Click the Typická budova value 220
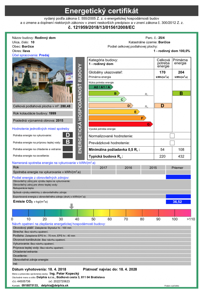The height and width of the screenshot is (290, 200). click(162, 157)
